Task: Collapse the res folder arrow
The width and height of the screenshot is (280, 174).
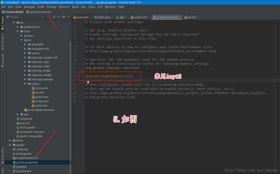Action: point(22,40)
